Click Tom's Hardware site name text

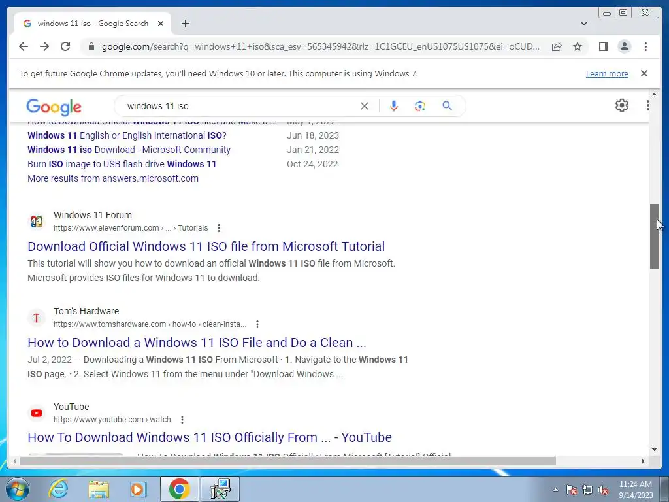click(x=86, y=311)
